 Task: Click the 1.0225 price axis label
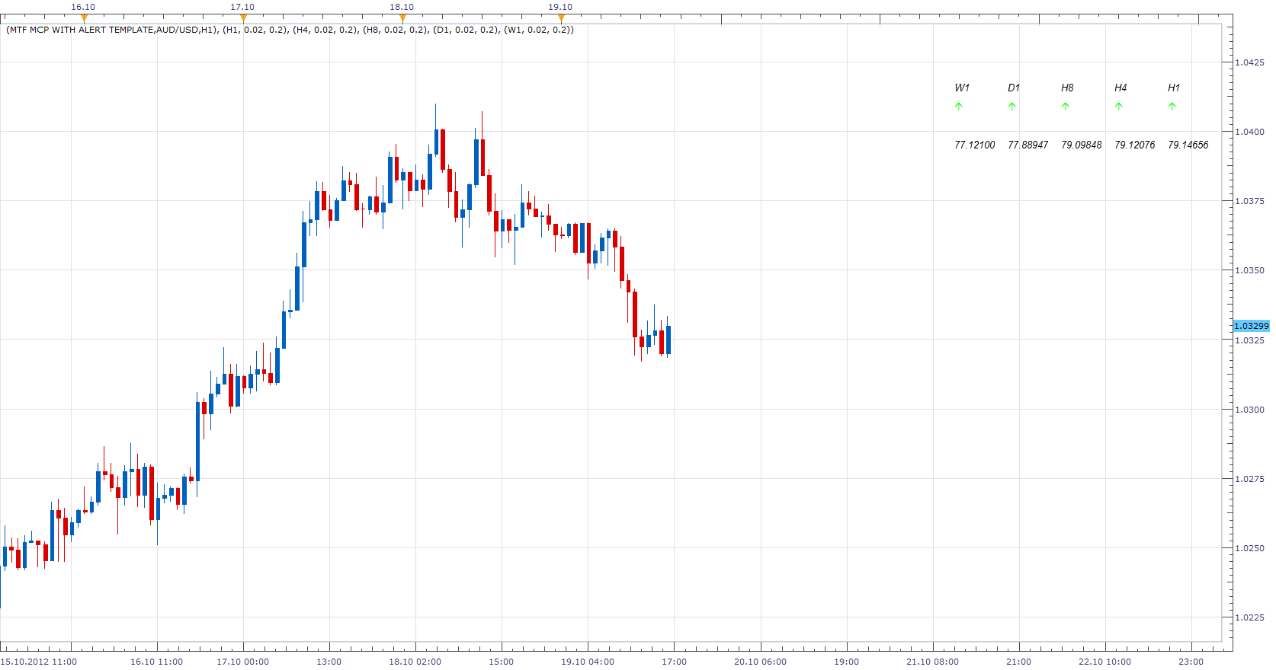click(x=1249, y=617)
